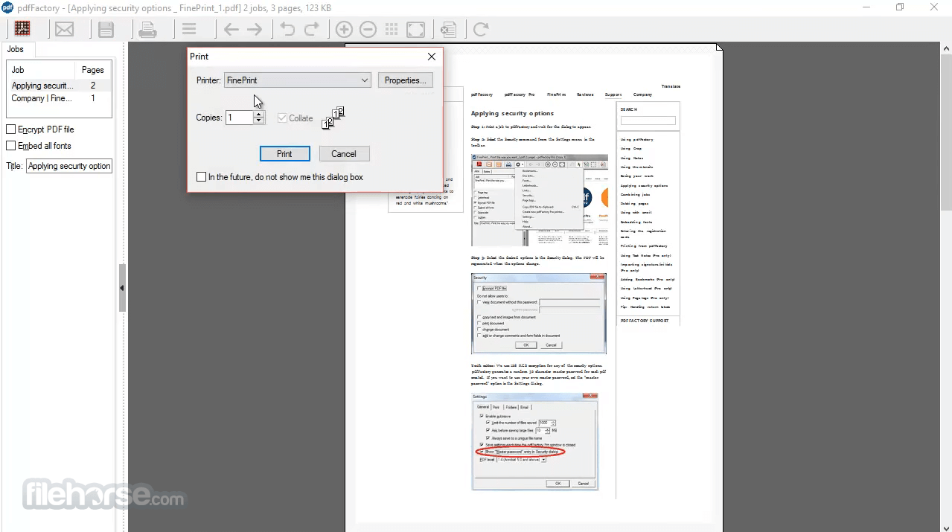Viewport: 952px width, 532px height.
Task: Click the envelope email icon
Action: pos(65,30)
